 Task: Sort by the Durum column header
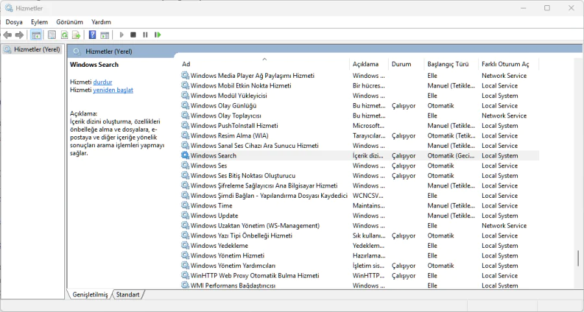(x=406, y=64)
